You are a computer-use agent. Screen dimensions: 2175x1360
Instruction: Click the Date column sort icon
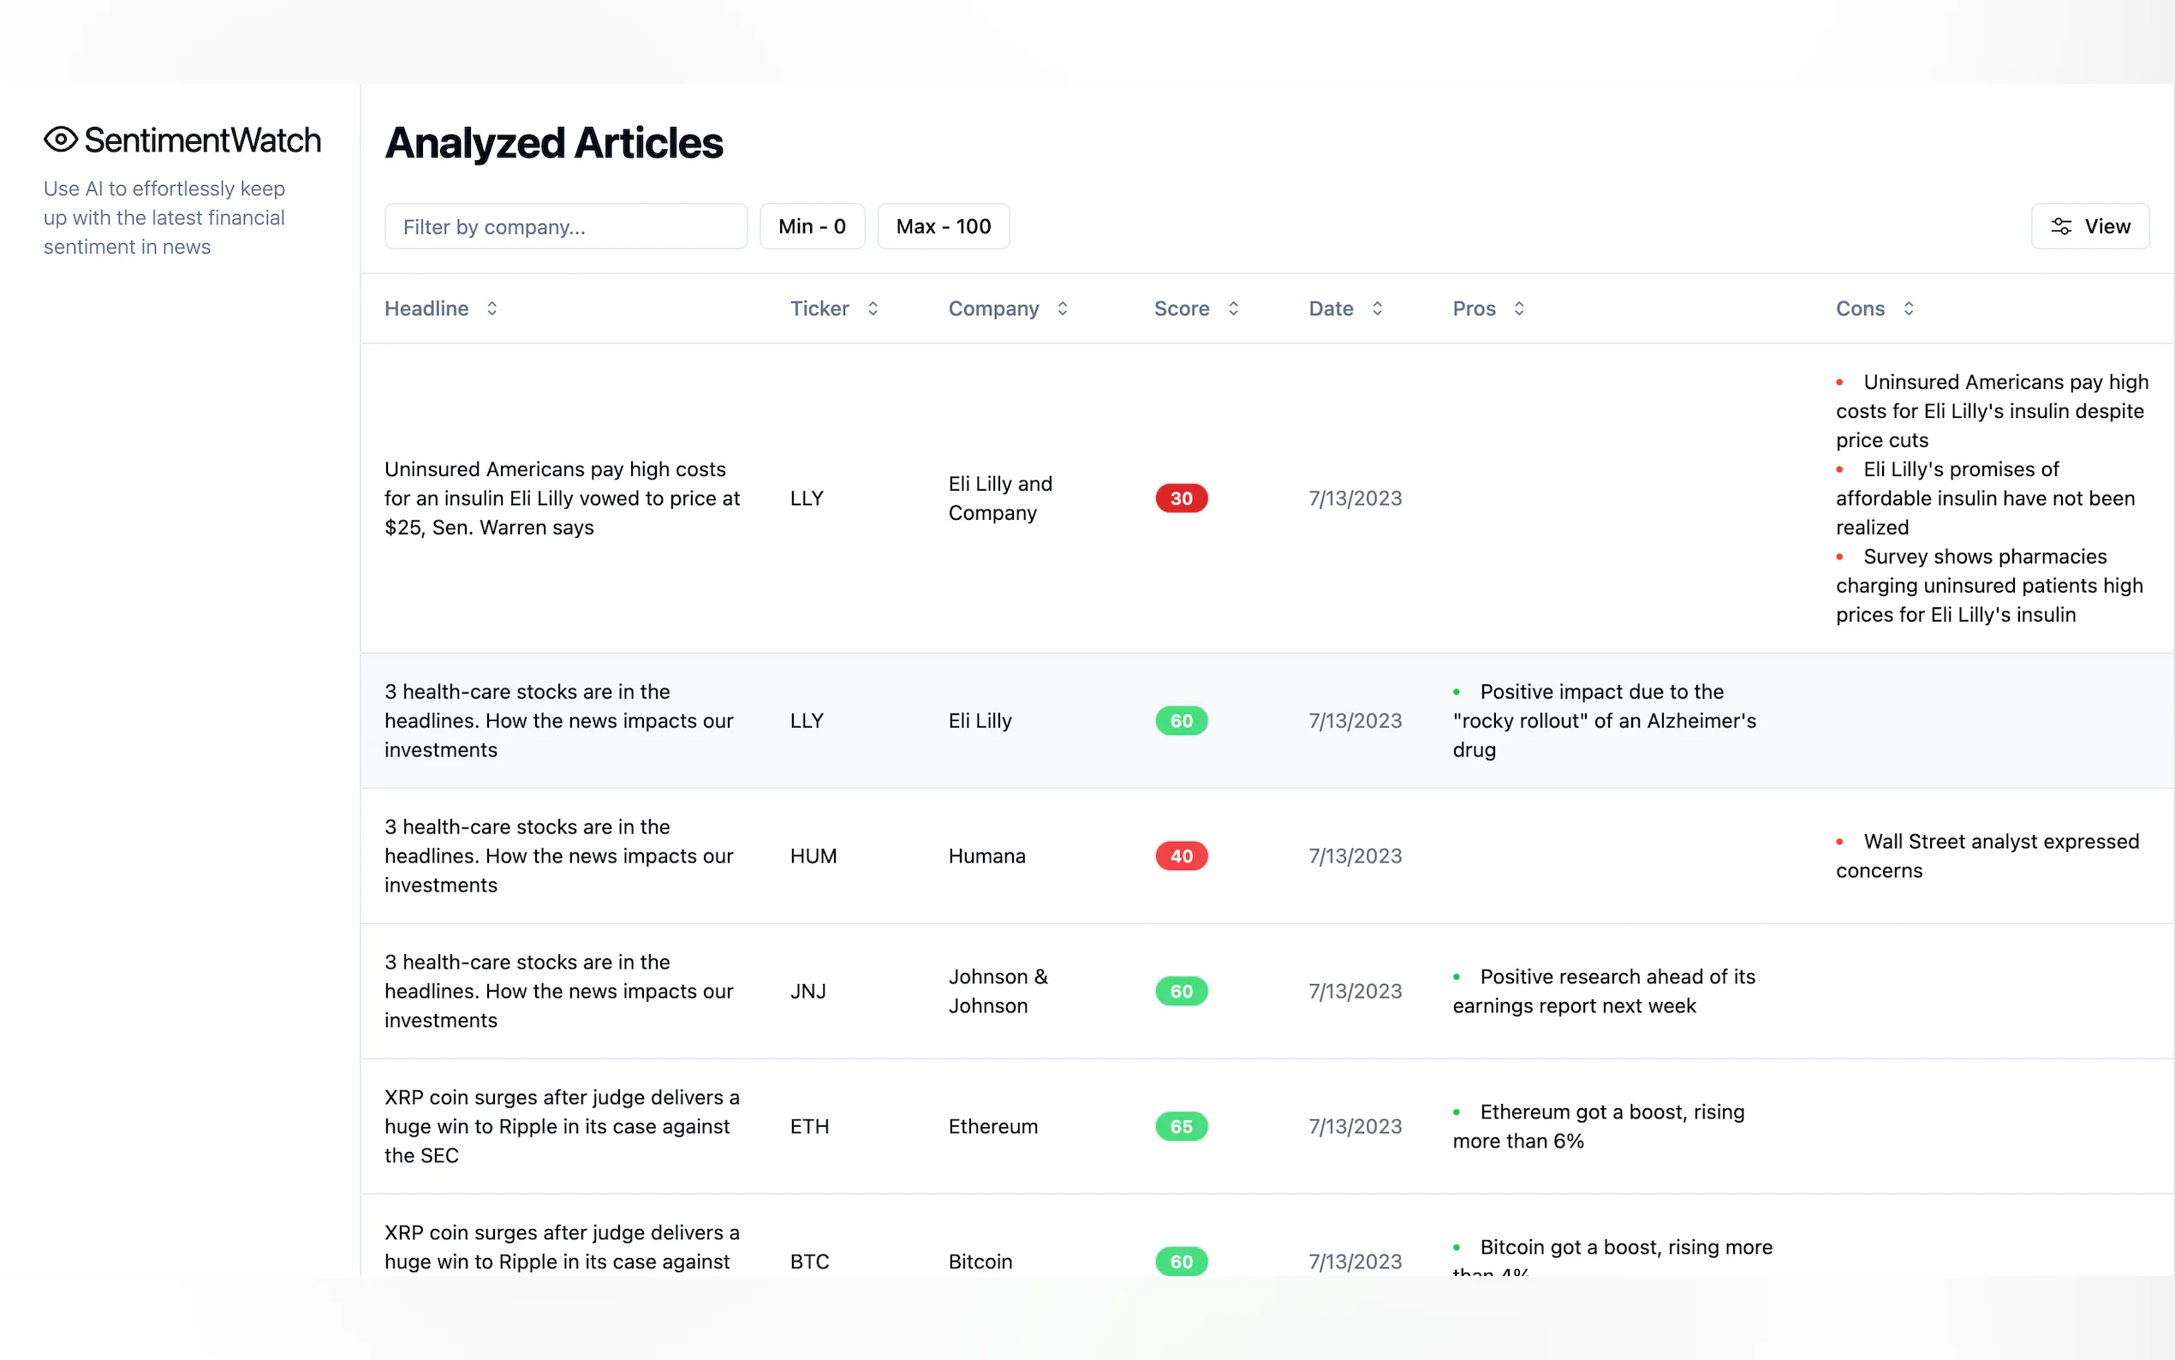1377,308
